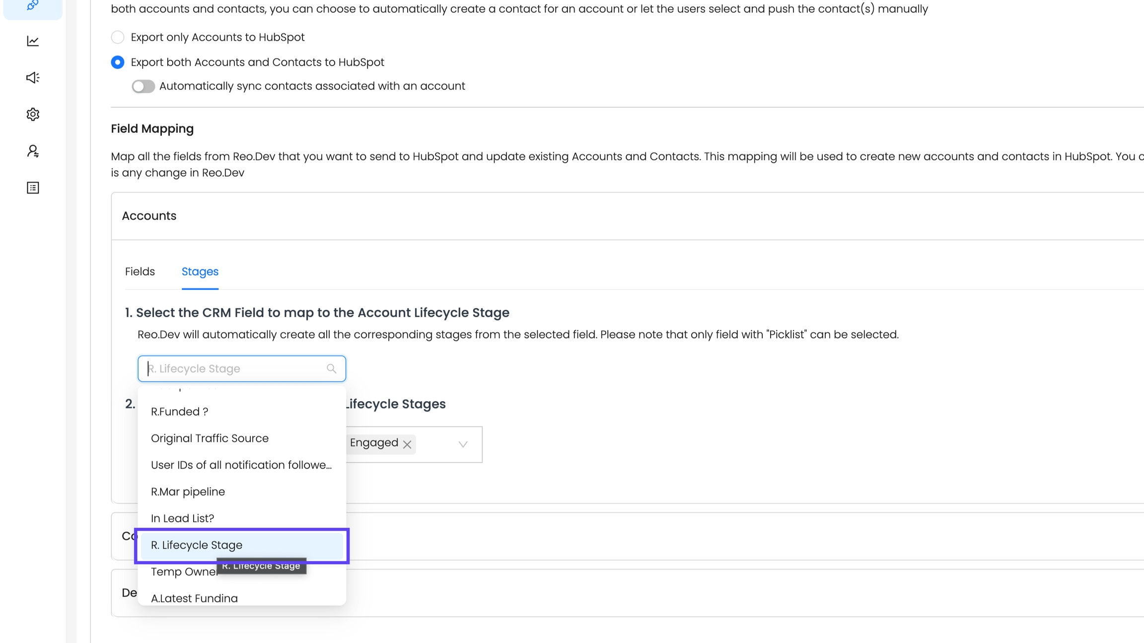The image size is (1144, 643).
Task: Switch to the Fields tab
Action: coord(140,272)
